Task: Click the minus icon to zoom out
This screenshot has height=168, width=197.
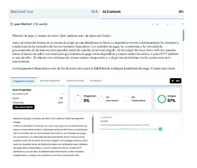Action: (x=173, y=24)
